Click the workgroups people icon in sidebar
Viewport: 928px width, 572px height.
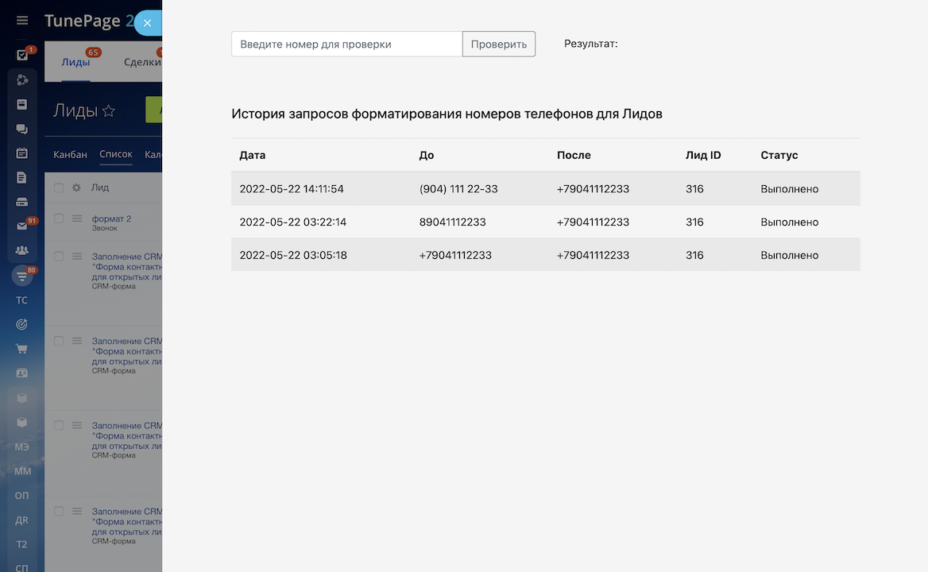click(22, 250)
